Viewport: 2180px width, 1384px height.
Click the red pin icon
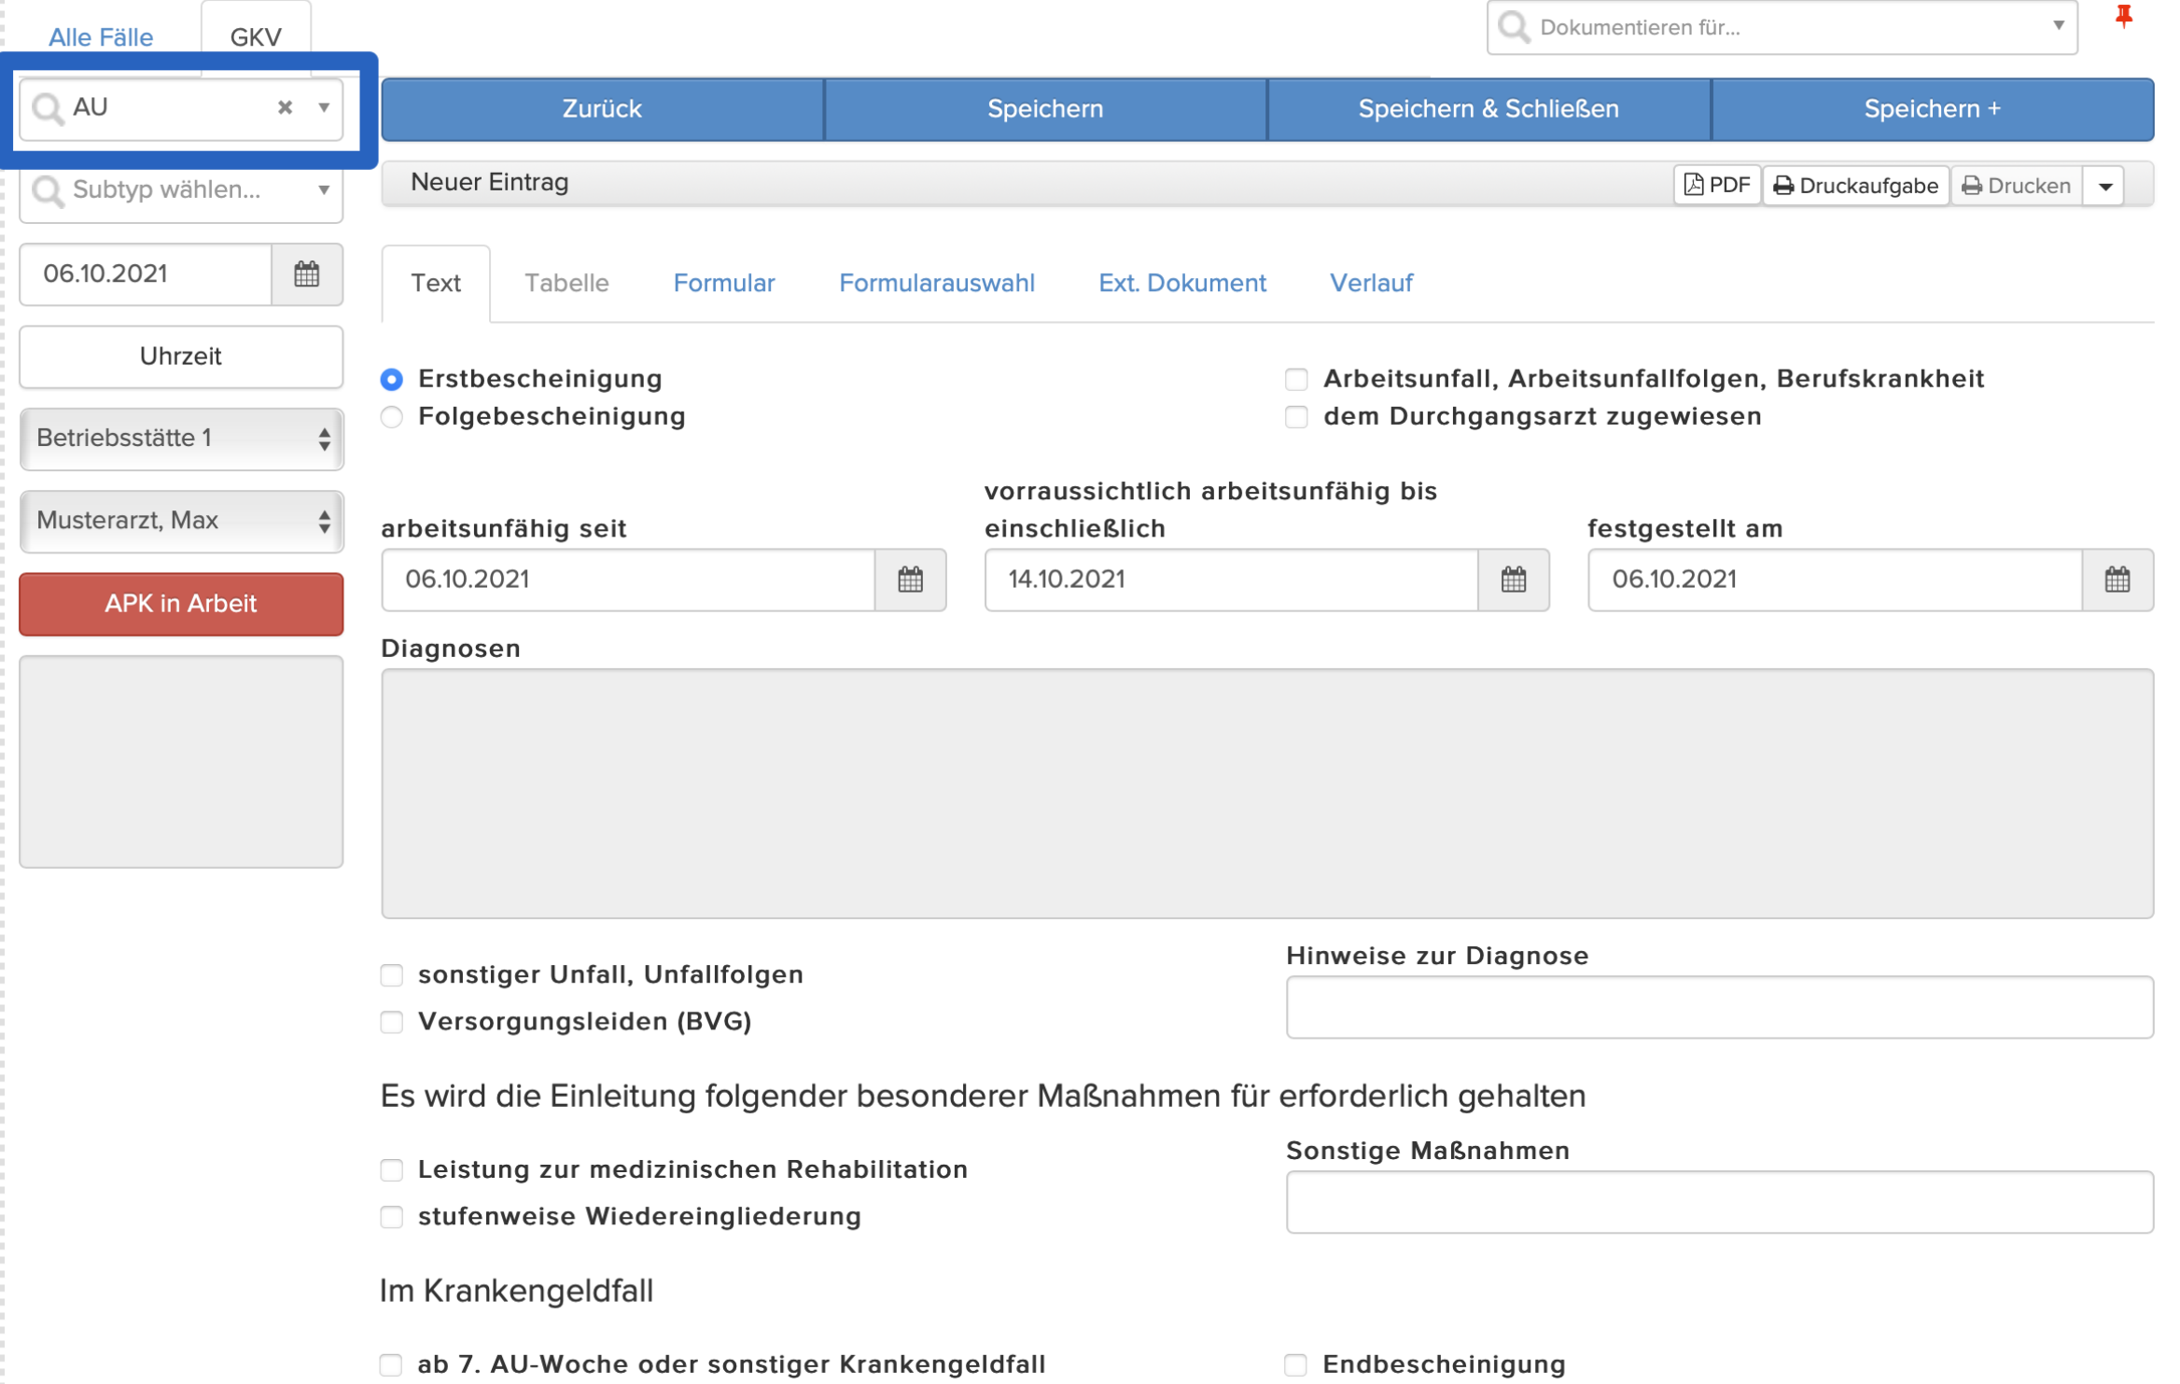[2123, 17]
